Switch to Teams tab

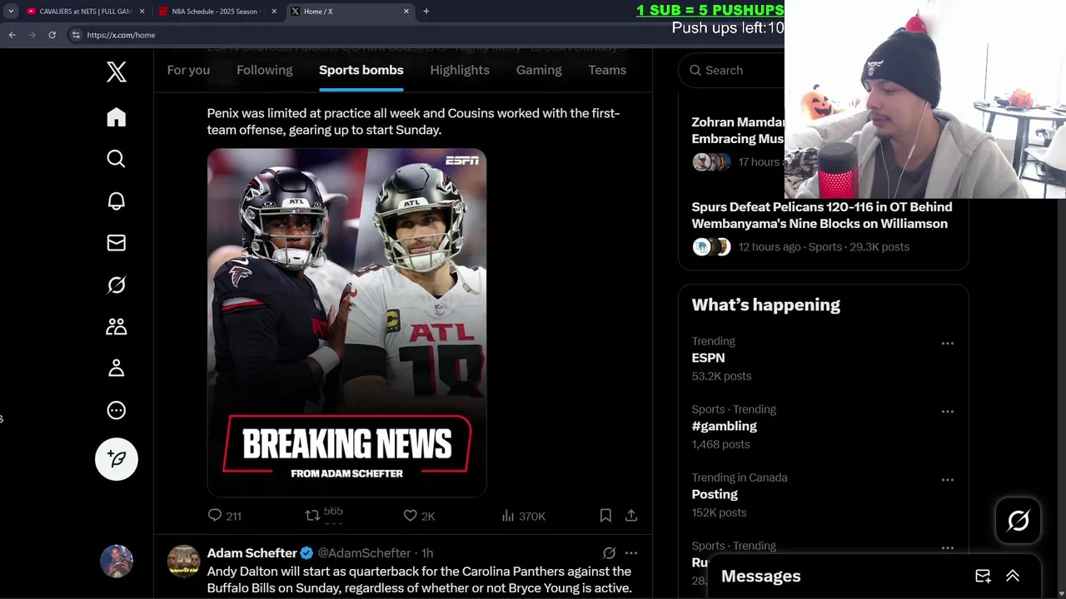(607, 70)
